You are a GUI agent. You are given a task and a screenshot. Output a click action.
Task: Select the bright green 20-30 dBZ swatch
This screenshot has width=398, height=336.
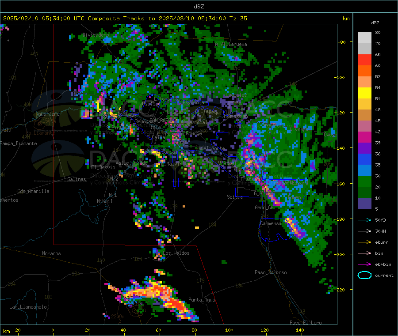click(364, 181)
